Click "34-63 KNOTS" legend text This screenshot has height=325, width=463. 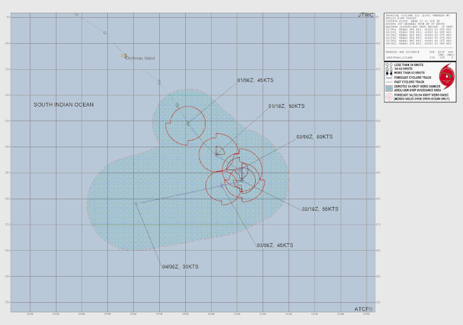click(403, 69)
